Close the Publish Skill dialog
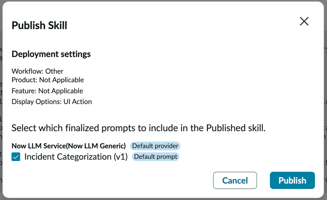This screenshot has height=200, width=327. pos(304,21)
